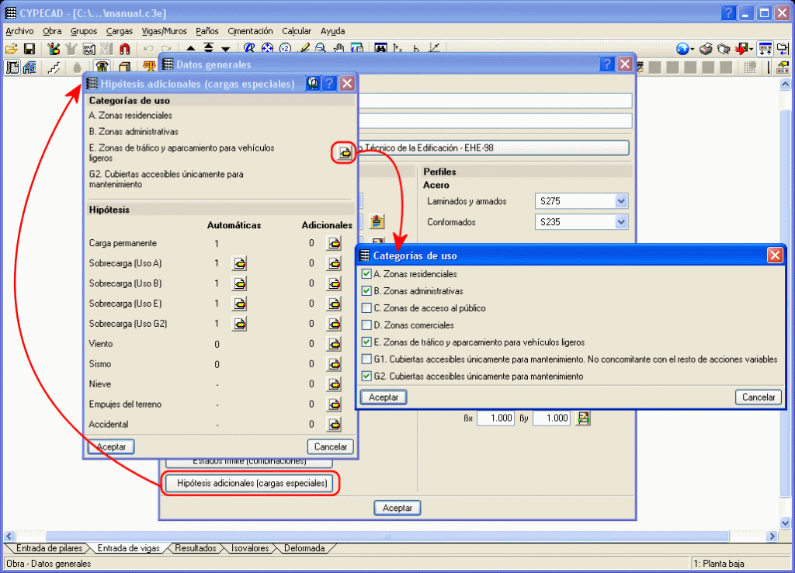This screenshot has height=573, width=795.
Task: Click Aceptar in Categorías de uso dialog
Action: pyautogui.click(x=384, y=397)
